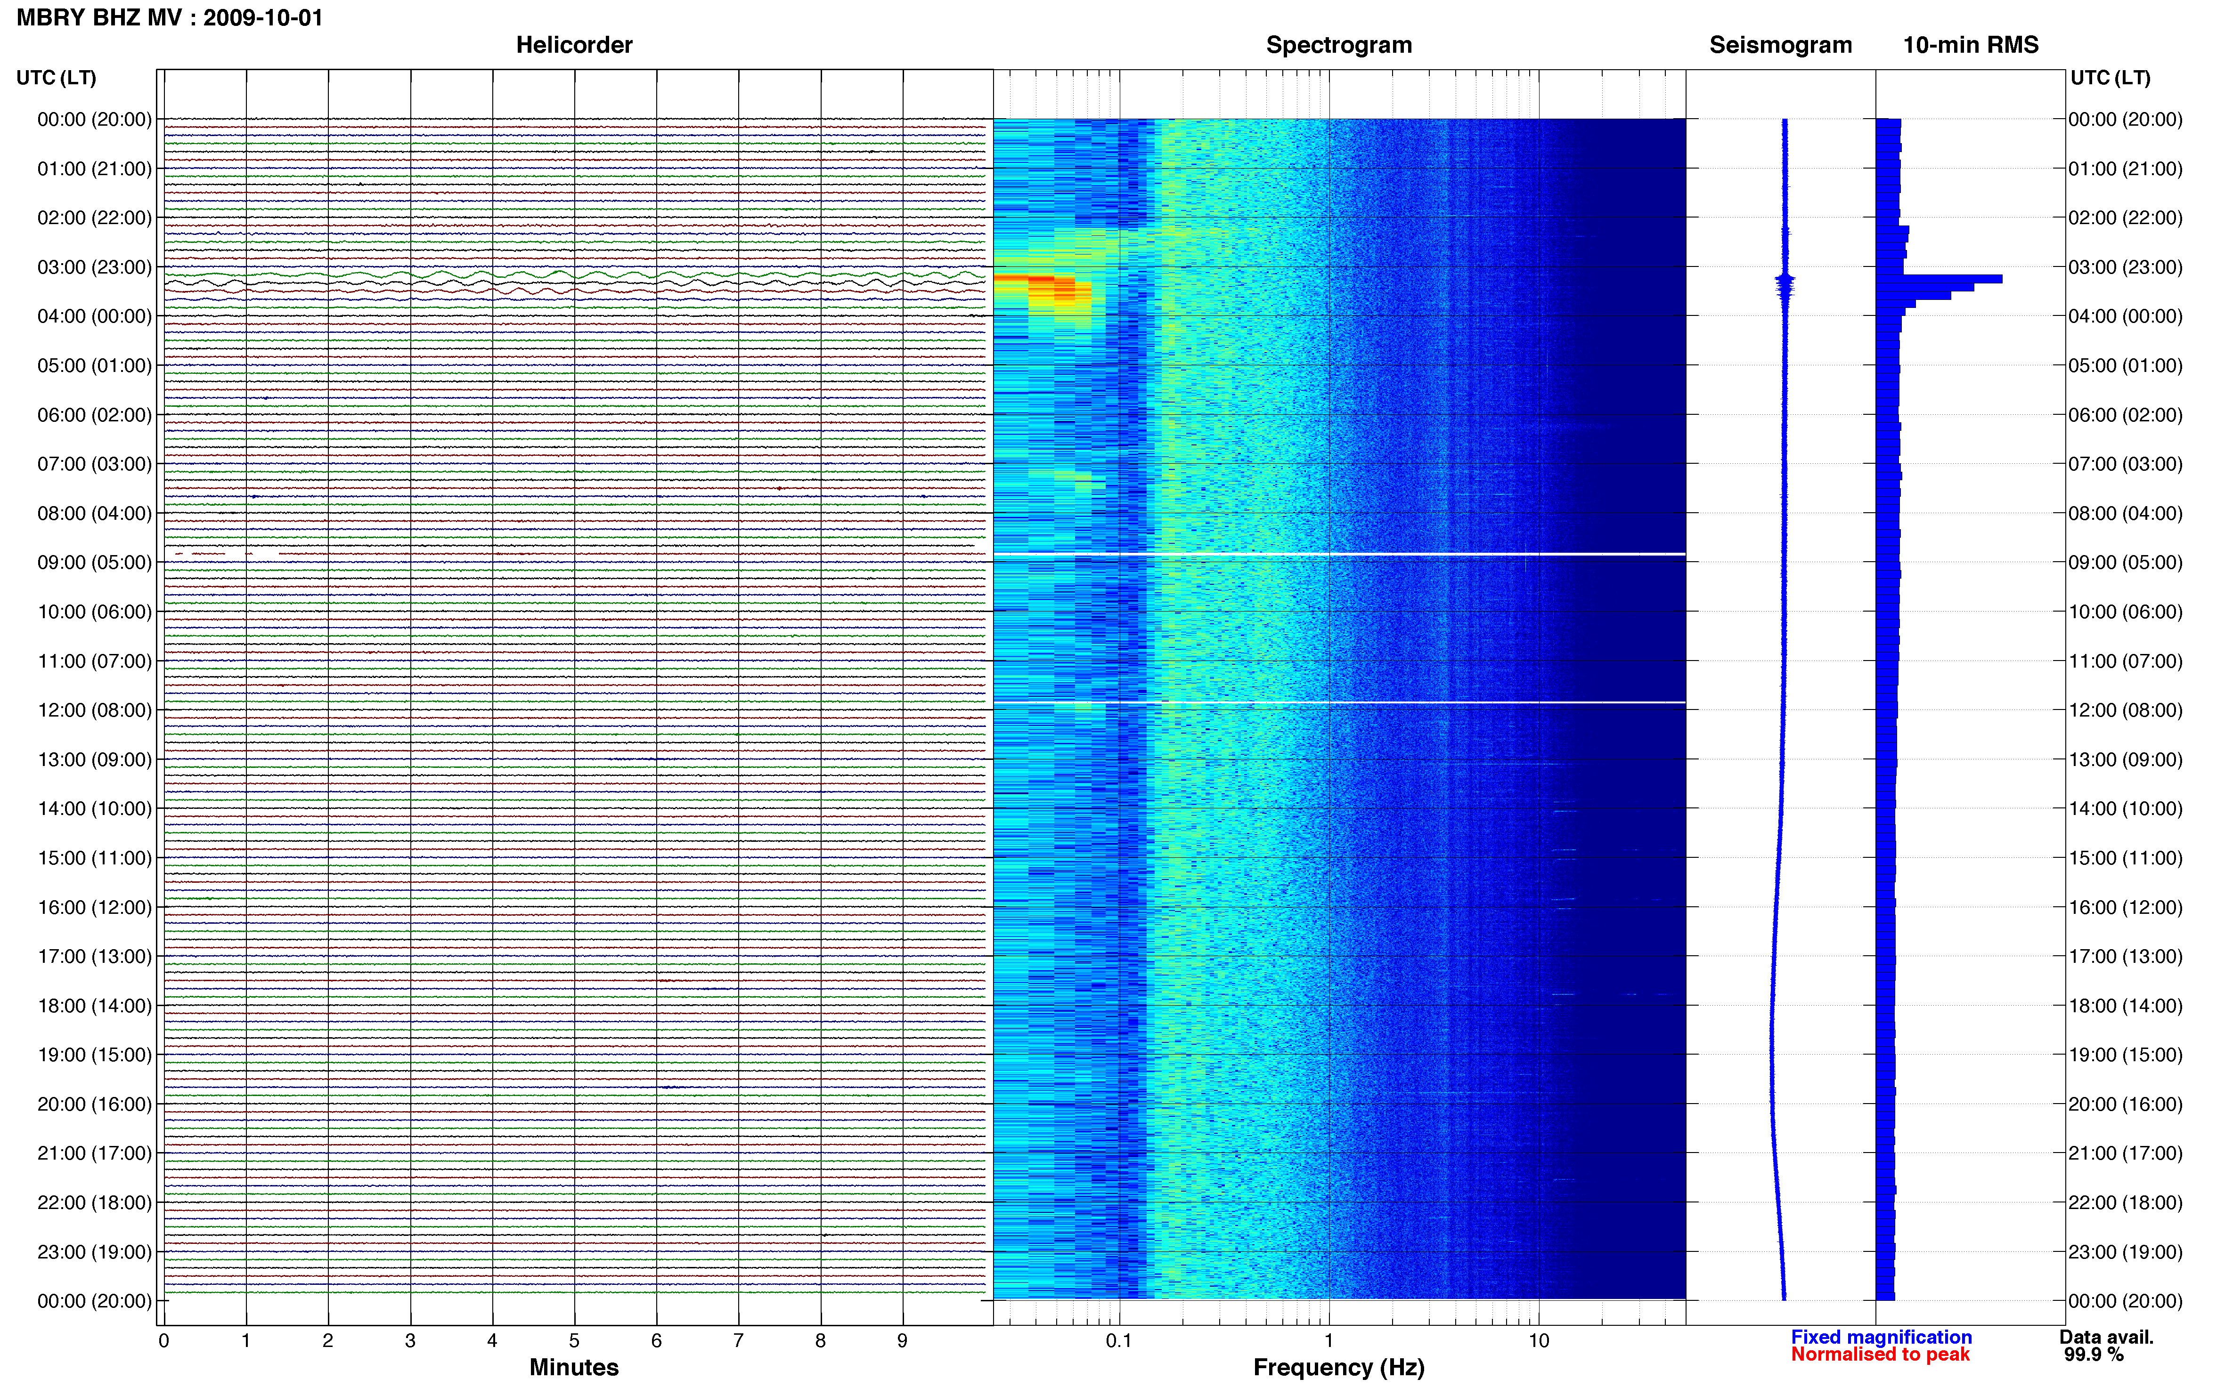The width and height of the screenshot is (2233, 1395).
Task: Click left time label '23:00 (19:00)'
Action: (94, 1252)
